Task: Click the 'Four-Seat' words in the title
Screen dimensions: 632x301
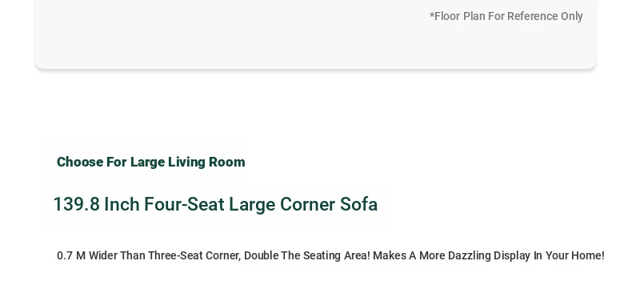Action: 184,204
